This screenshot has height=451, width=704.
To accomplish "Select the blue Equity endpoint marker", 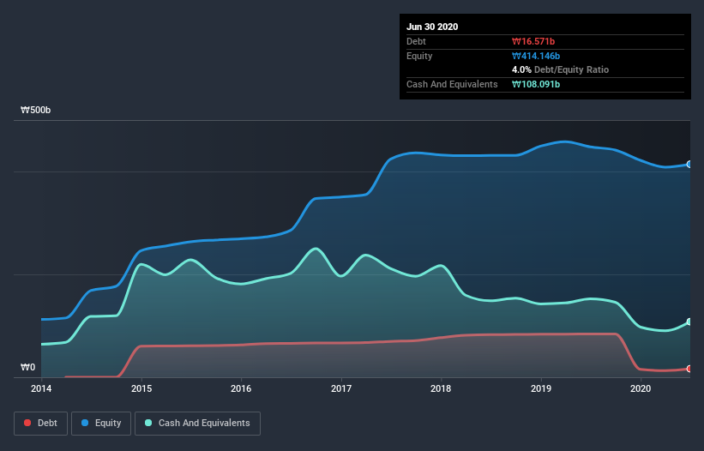I will point(689,165).
